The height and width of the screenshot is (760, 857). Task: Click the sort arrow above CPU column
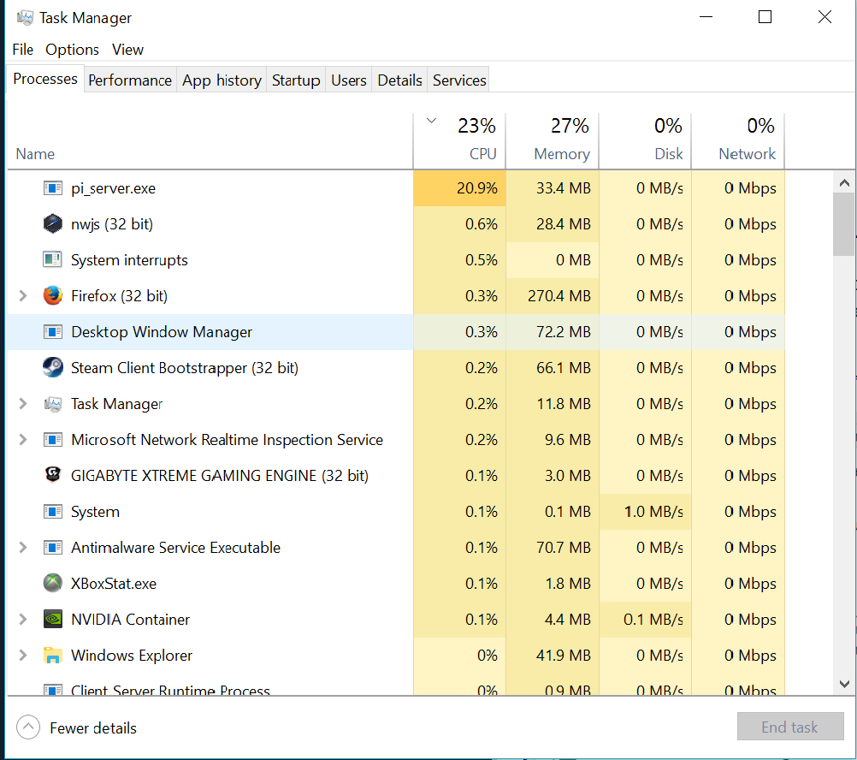(x=431, y=121)
